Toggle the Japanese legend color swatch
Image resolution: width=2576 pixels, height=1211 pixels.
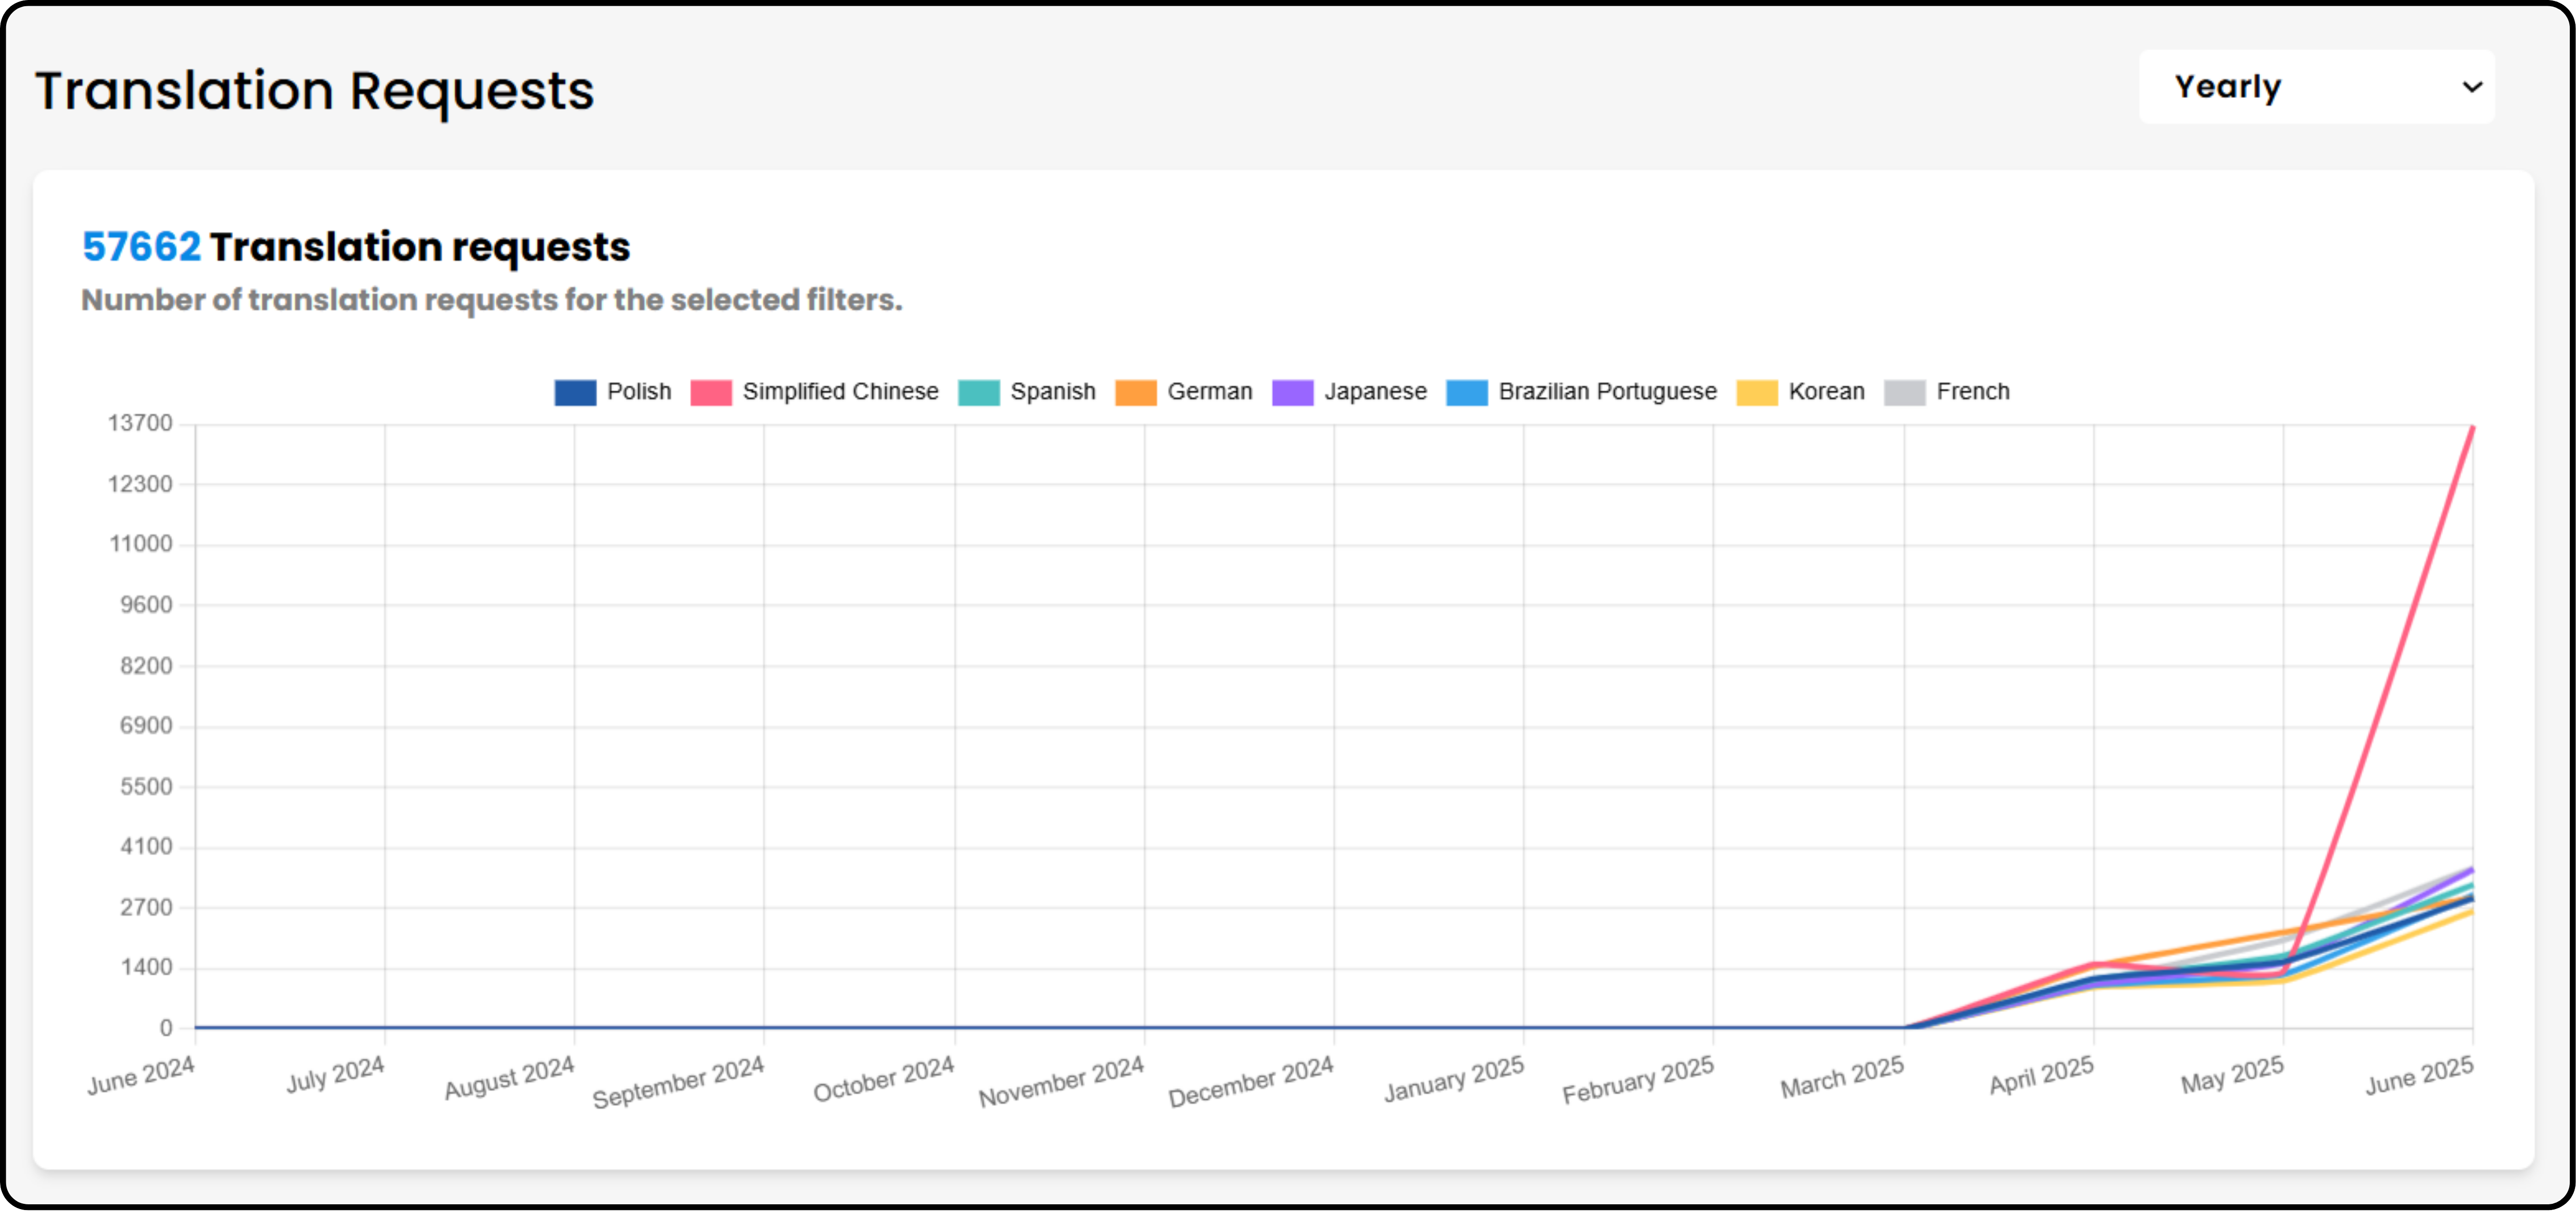(1293, 392)
